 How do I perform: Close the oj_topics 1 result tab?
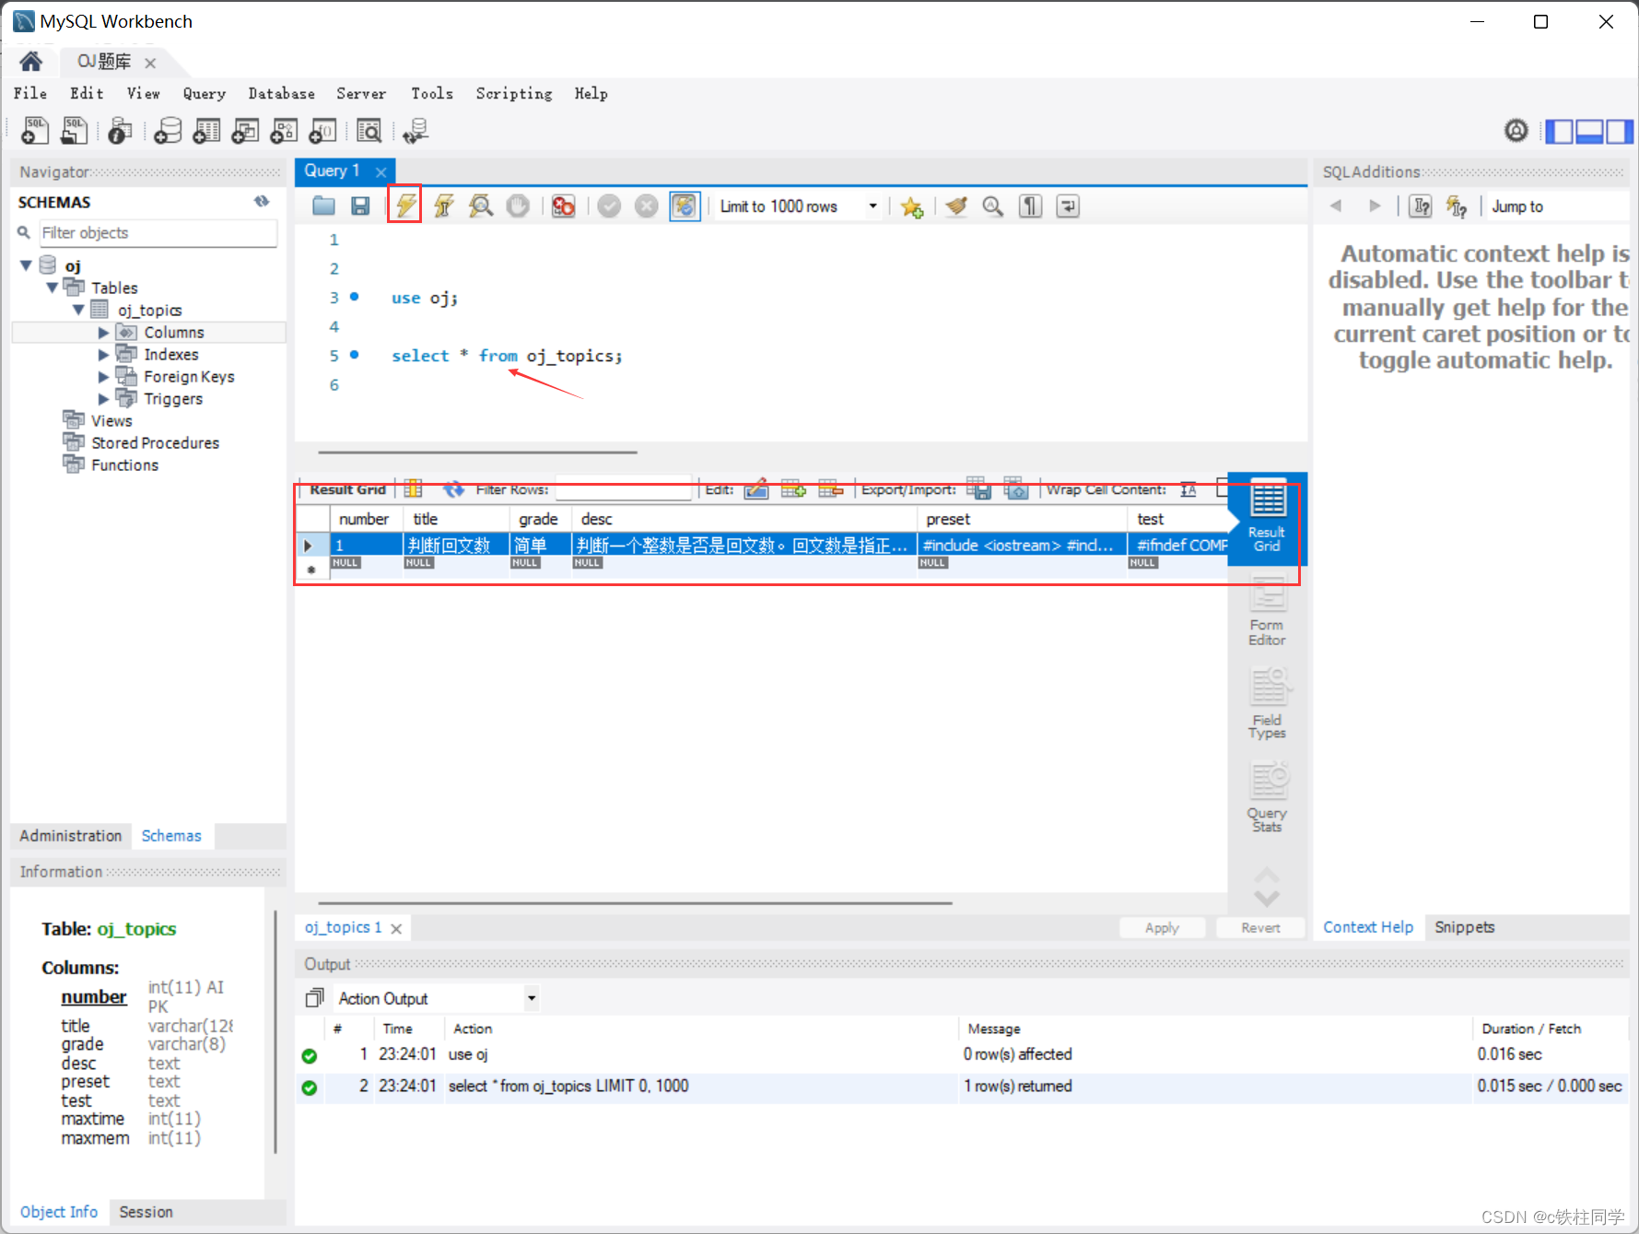pyautogui.click(x=396, y=928)
